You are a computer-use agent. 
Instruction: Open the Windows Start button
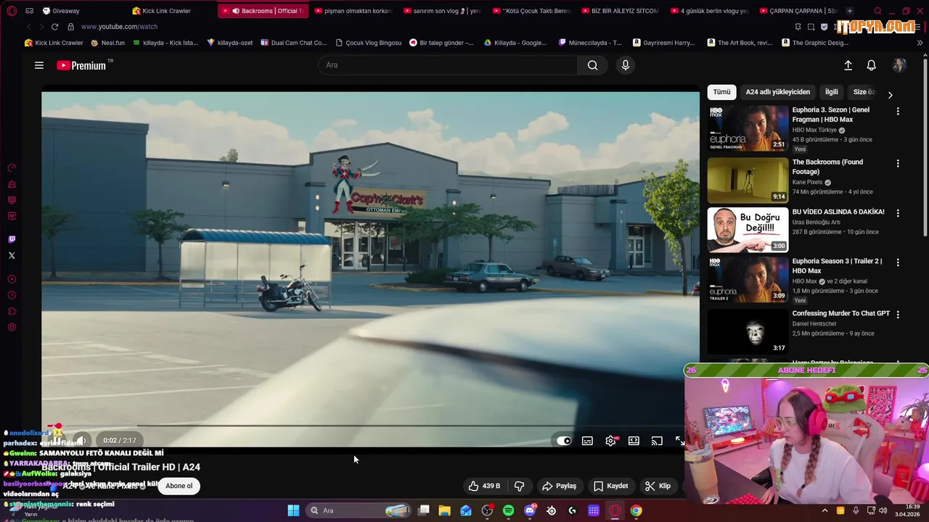coord(293,510)
